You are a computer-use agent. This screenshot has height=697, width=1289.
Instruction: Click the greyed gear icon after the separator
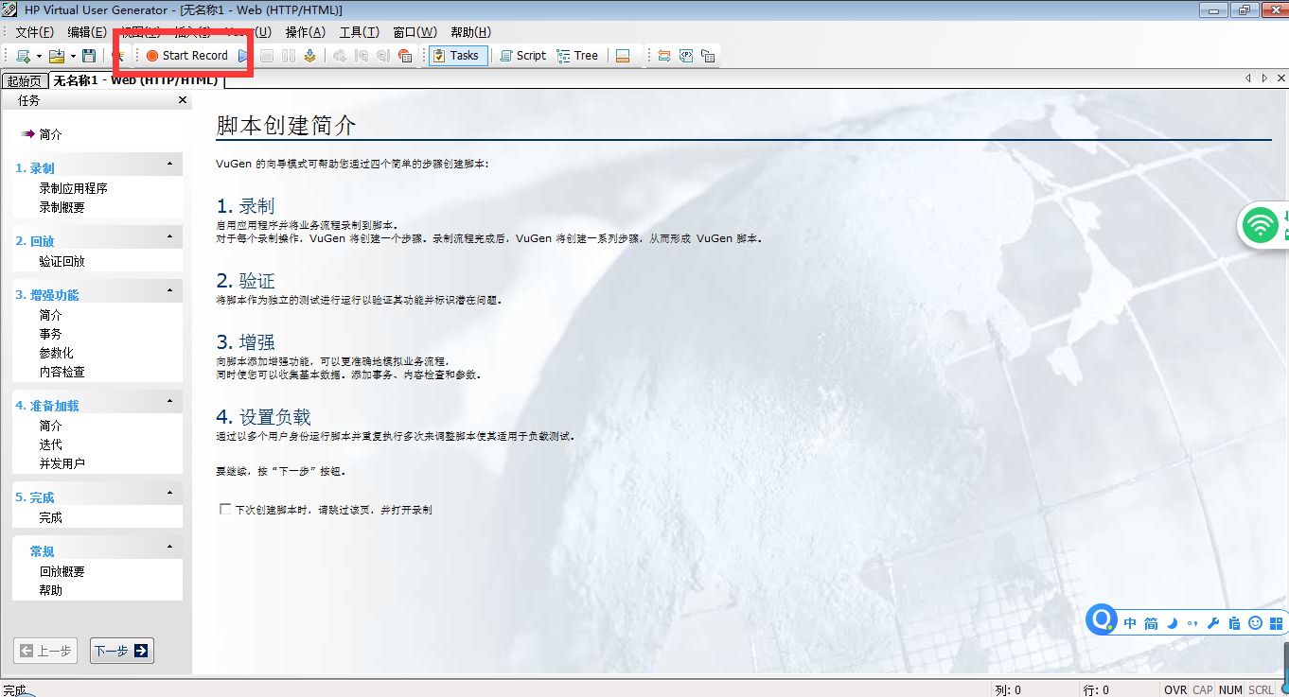[x=339, y=56]
